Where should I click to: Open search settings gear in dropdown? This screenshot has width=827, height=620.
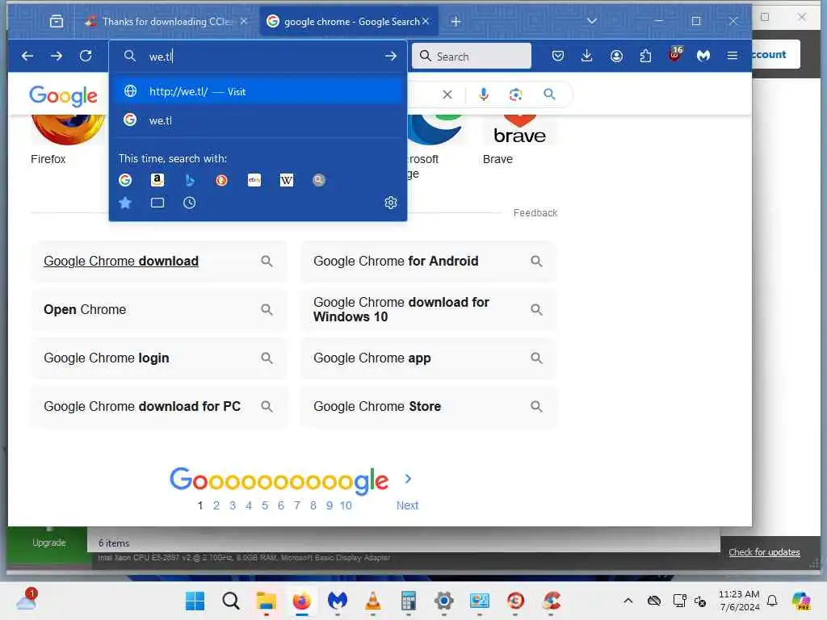[391, 203]
